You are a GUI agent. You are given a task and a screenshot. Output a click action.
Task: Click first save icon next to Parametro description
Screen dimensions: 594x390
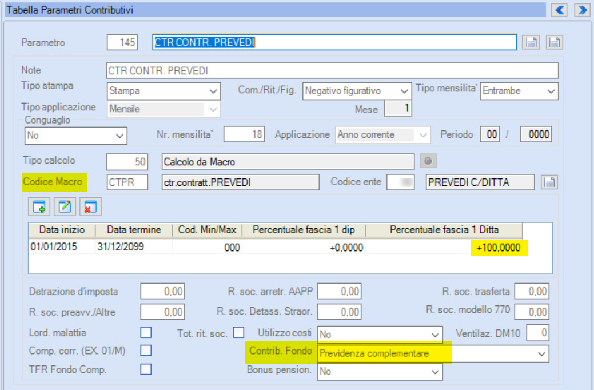(x=531, y=42)
